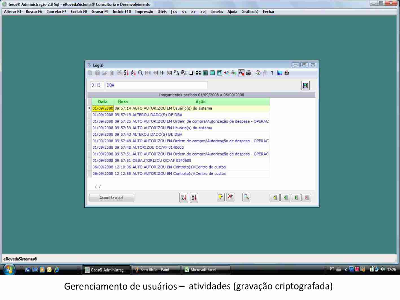The width and height of the screenshot is (400, 300).
Task: Select row 'AUTORIZOU OC/AF 0140608' at 09:57:48
Action: (181, 147)
